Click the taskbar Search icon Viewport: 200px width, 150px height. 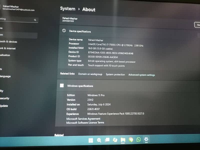99,140
